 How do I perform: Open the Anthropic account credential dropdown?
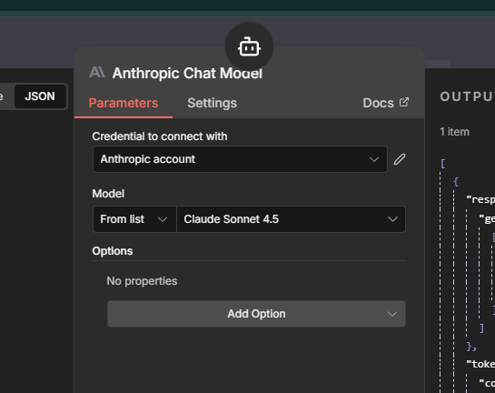tap(240, 159)
